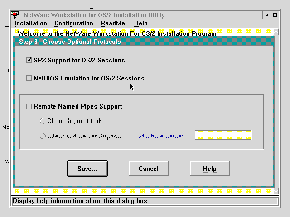Screen dimensions: 290x217
Task: Open the Installation menu
Action: [31, 24]
